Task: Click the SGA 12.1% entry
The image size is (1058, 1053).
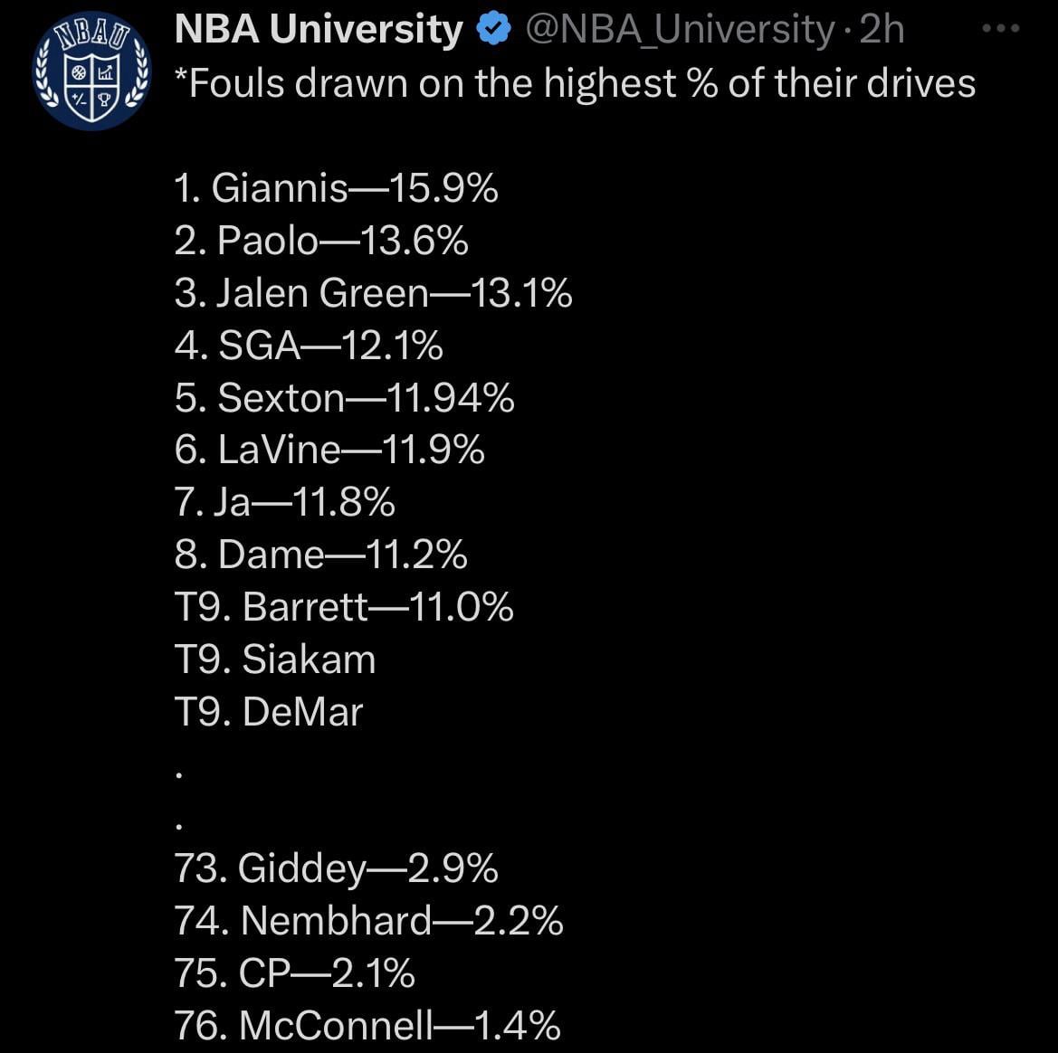Action: pyautogui.click(x=309, y=346)
